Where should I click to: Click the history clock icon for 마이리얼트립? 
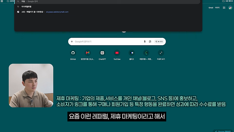18,7
